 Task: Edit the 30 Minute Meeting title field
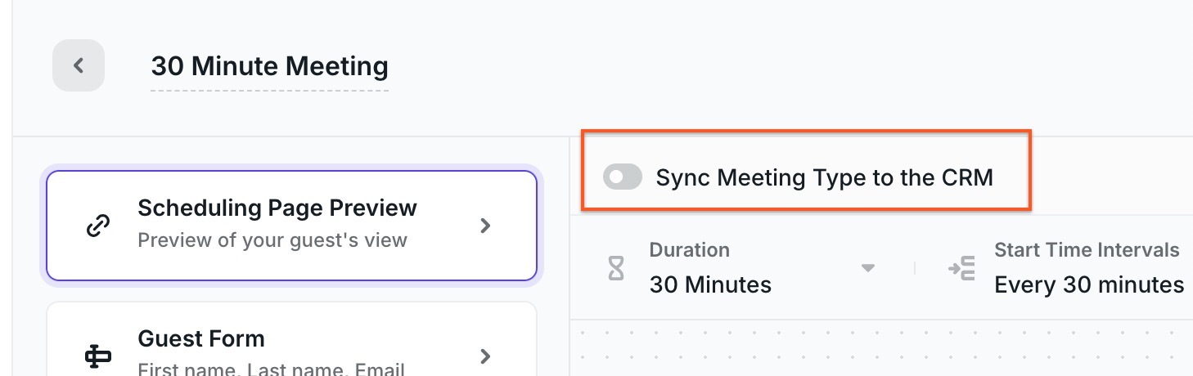coord(270,66)
